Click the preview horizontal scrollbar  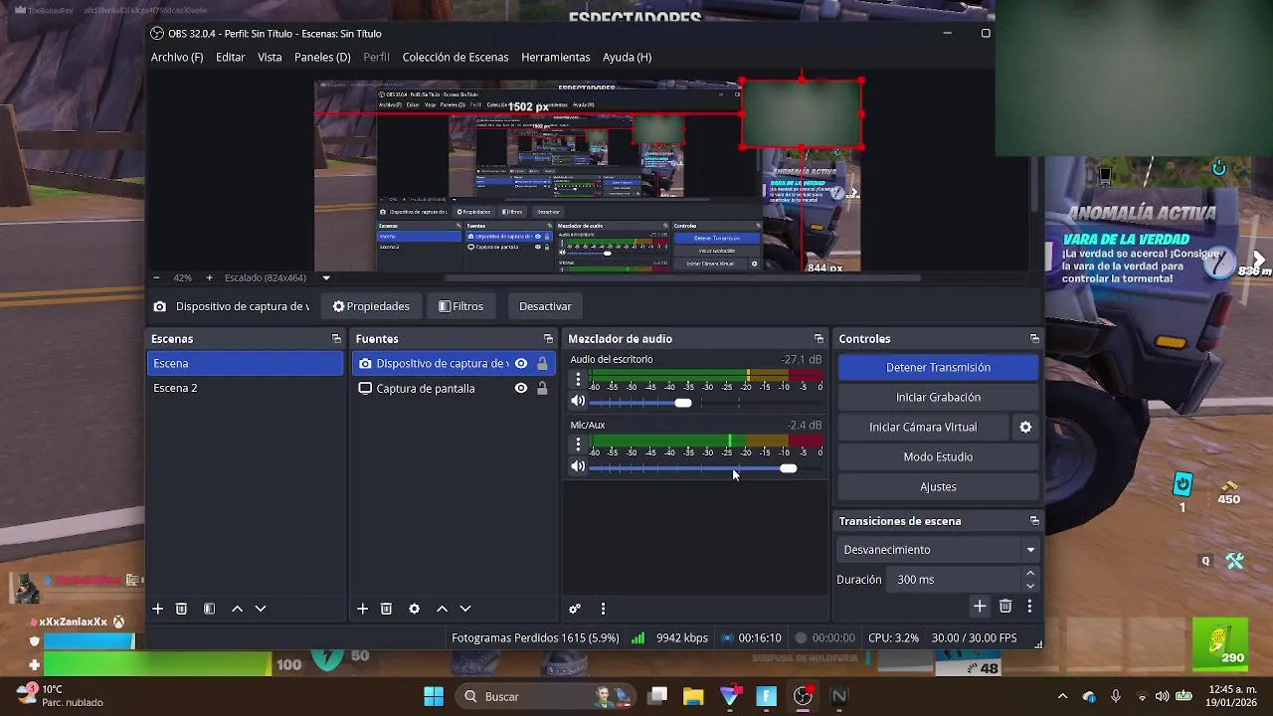(681, 278)
